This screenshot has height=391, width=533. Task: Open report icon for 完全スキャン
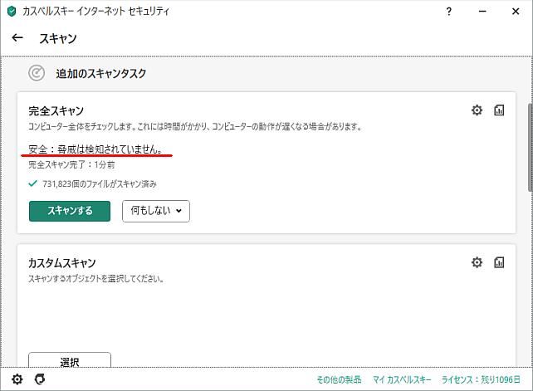pyautogui.click(x=499, y=110)
